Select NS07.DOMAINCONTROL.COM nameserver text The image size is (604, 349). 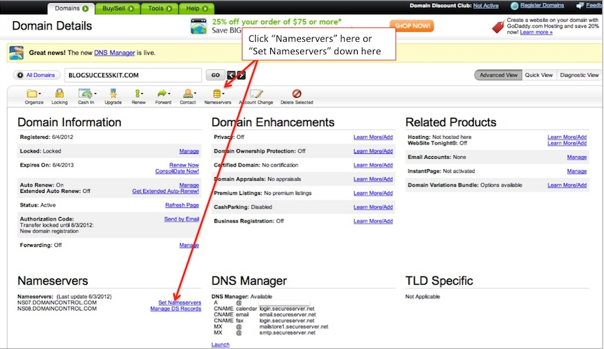click(57, 302)
